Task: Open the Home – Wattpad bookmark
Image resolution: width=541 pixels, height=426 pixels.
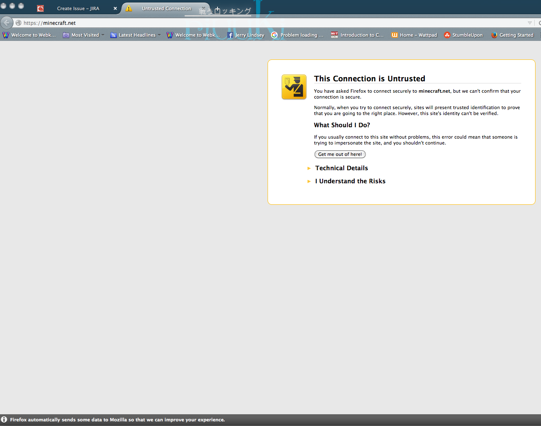Action: point(414,35)
